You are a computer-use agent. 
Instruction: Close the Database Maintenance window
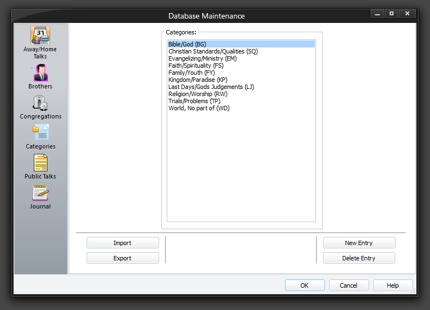pyautogui.click(x=408, y=14)
